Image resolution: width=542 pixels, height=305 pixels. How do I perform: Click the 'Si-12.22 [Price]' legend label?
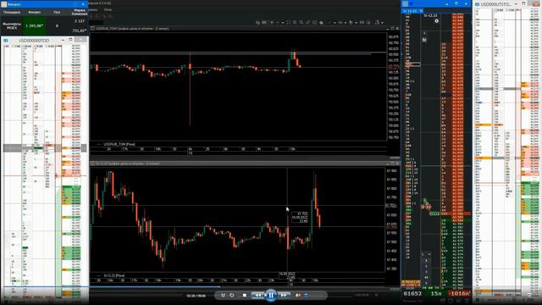[x=114, y=275]
